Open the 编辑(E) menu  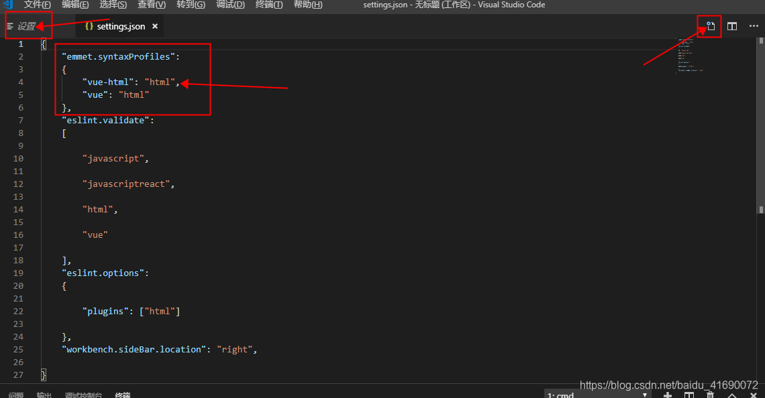[x=75, y=5]
